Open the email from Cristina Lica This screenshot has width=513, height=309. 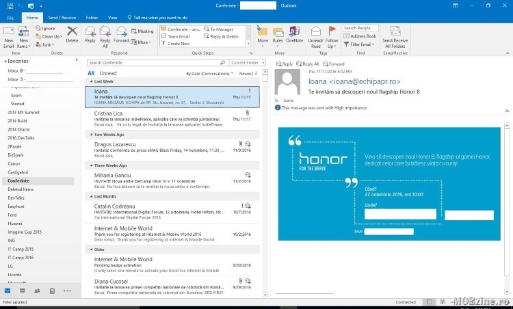point(172,119)
